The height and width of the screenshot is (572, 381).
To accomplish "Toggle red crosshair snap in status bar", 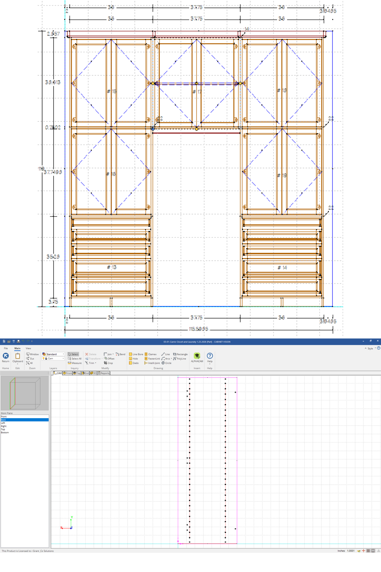I will point(363,551).
